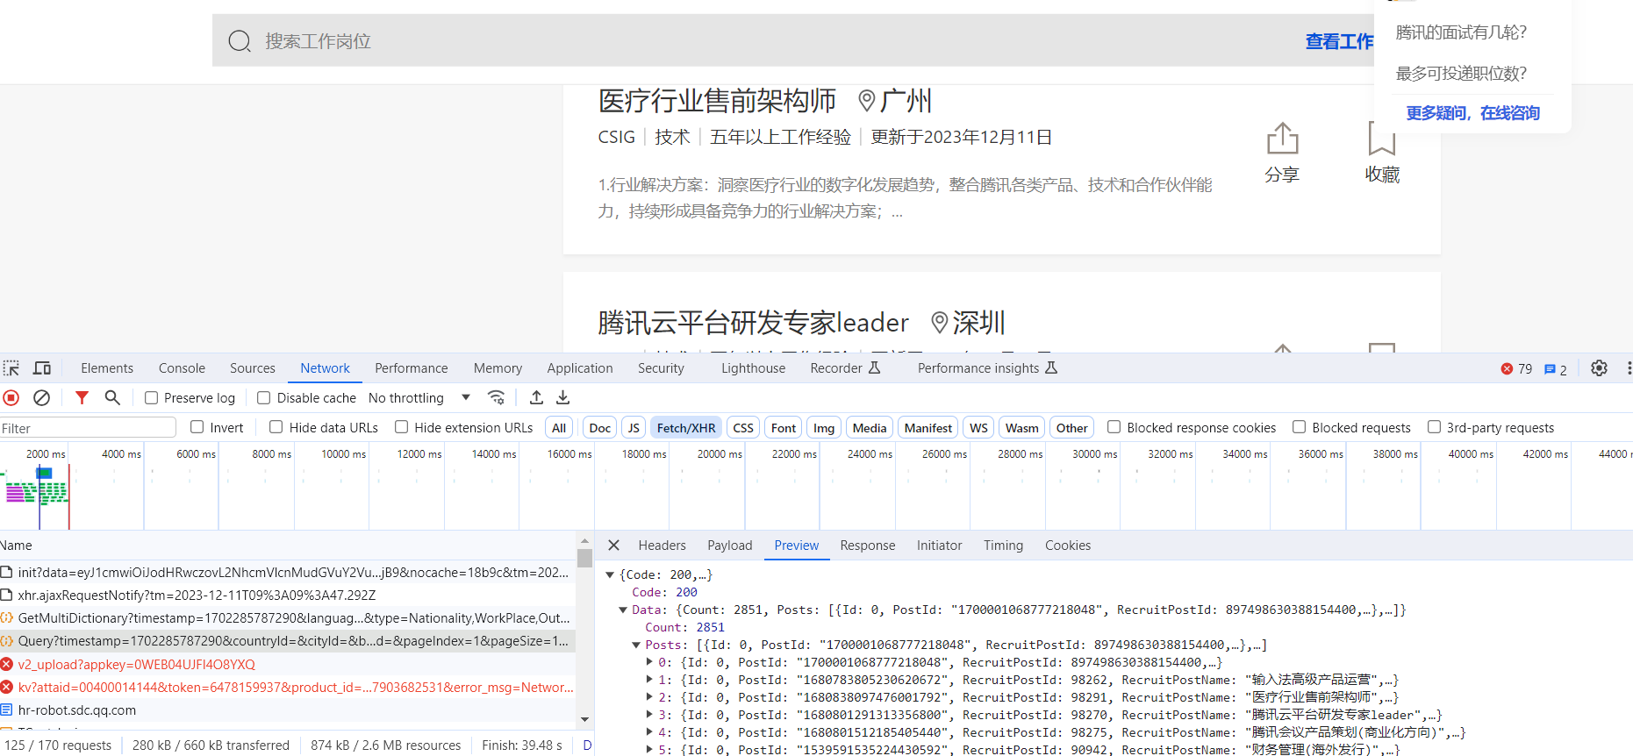This screenshot has height=756, width=1633.
Task: Select the Query?timestamp request row
Action: [x=288, y=641]
